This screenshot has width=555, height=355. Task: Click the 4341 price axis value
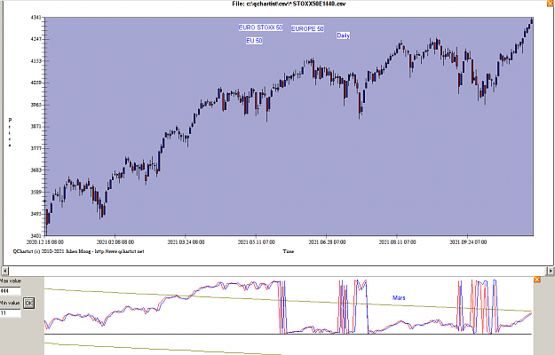pyautogui.click(x=36, y=18)
